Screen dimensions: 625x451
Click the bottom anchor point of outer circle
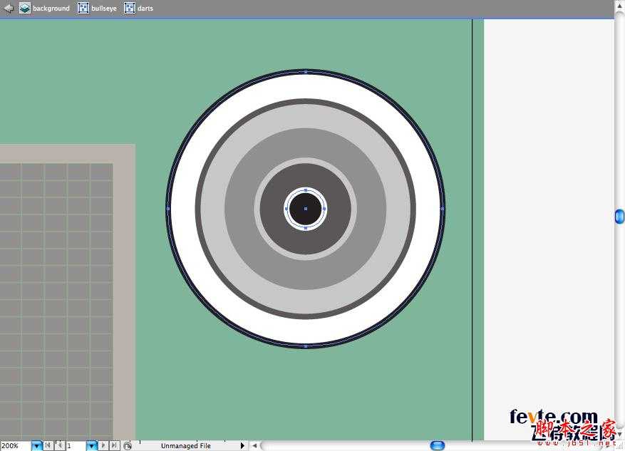[x=306, y=346]
